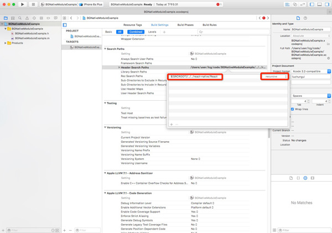
Task: Hide the right utilities panel
Action: click(326, 4)
